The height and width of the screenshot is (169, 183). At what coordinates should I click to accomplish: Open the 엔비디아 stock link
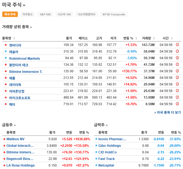[15, 45]
